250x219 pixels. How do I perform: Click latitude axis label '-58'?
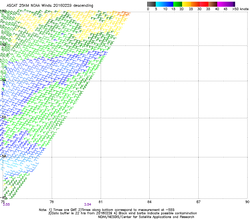3,156
